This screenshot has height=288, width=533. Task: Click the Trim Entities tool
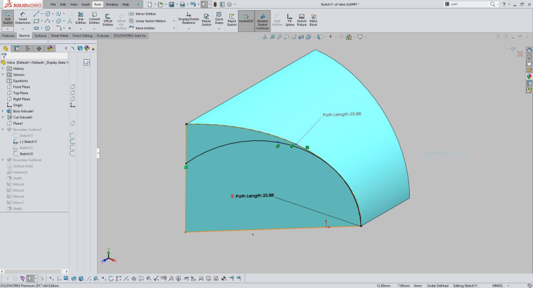(x=81, y=18)
